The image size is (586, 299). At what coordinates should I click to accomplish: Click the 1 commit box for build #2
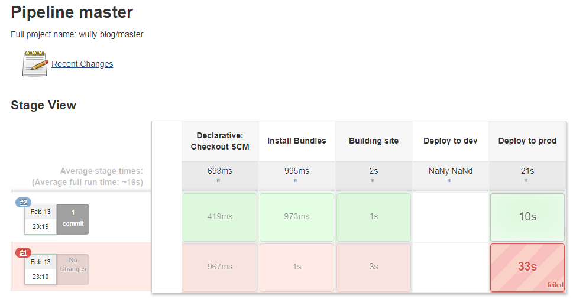73,219
